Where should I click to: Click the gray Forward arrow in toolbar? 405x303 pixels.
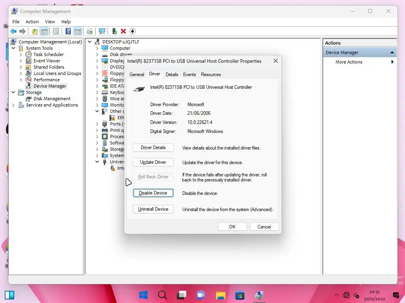coord(23,32)
